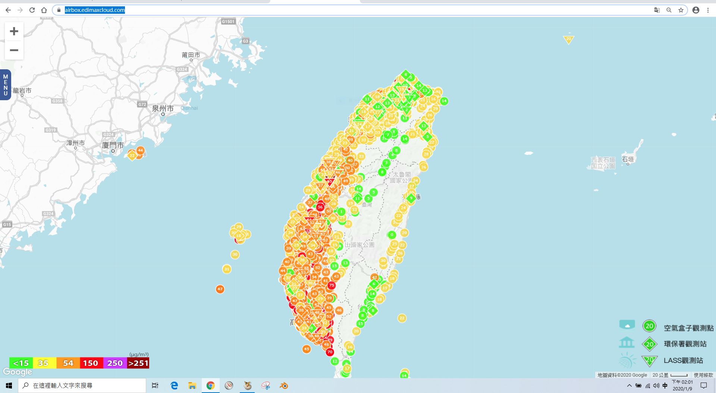
Task: Bookmark this page with star icon
Action: coord(681,10)
